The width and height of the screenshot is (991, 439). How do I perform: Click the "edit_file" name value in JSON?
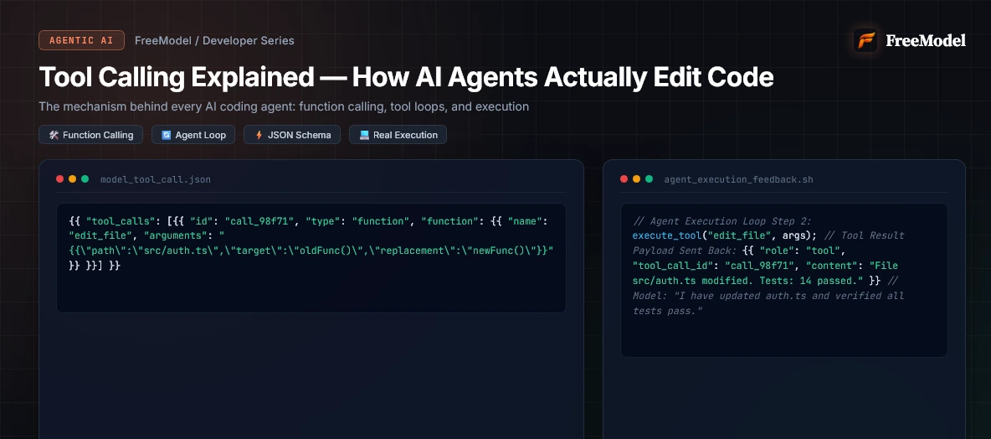(x=99, y=236)
